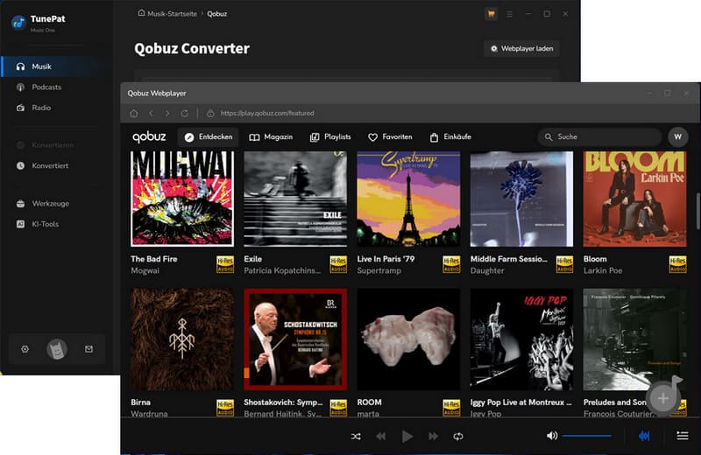
Task: Play the current track
Action: (x=407, y=437)
